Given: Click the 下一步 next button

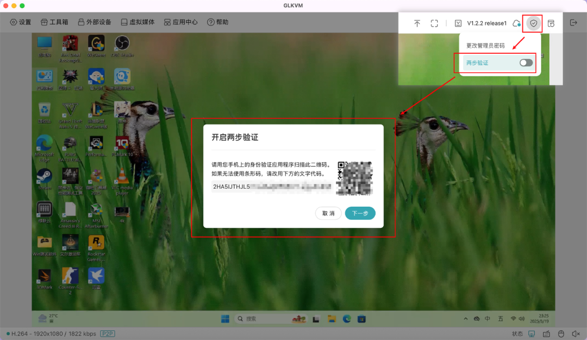Looking at the screenshot, I should pos(360,213).
